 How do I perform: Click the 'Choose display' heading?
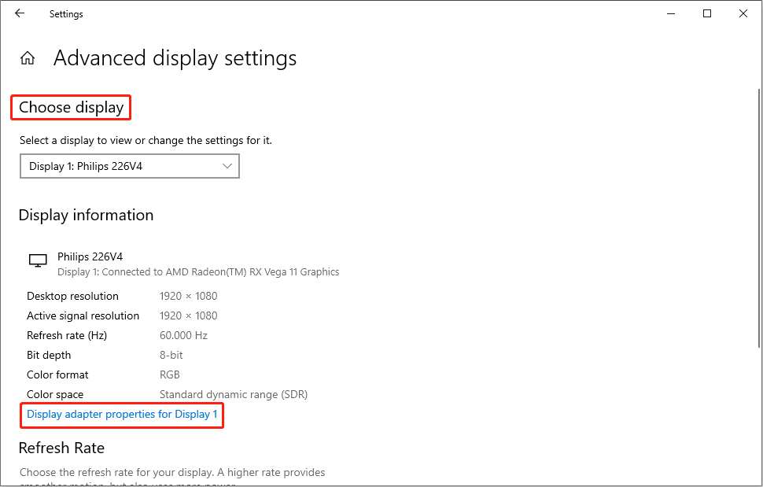point(70,106)
